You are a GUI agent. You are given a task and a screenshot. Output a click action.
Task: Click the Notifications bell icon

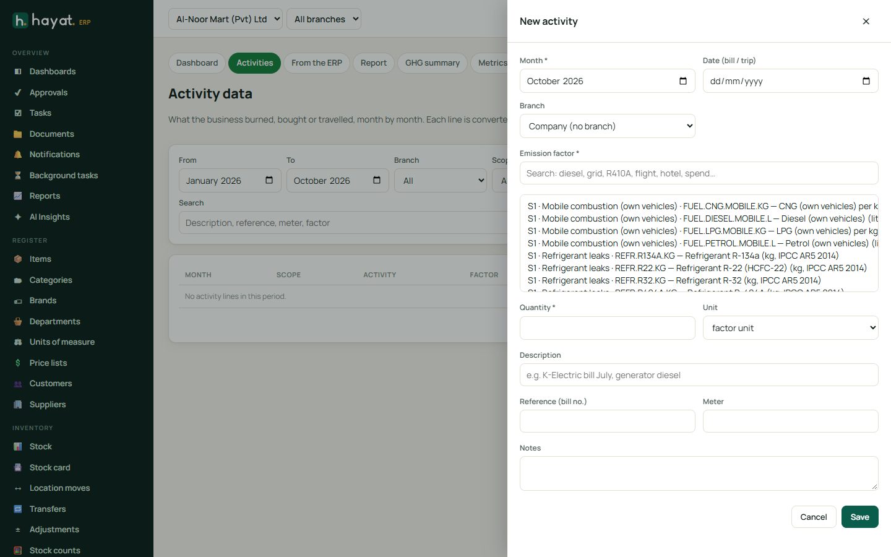(18, 155)
